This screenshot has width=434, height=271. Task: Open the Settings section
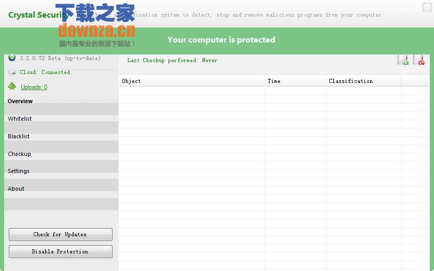point(19,171)
